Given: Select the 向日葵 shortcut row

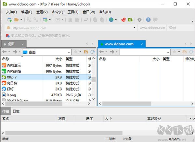Looking at the screenshot, I should pyautogui.click(x=46, y=83).
